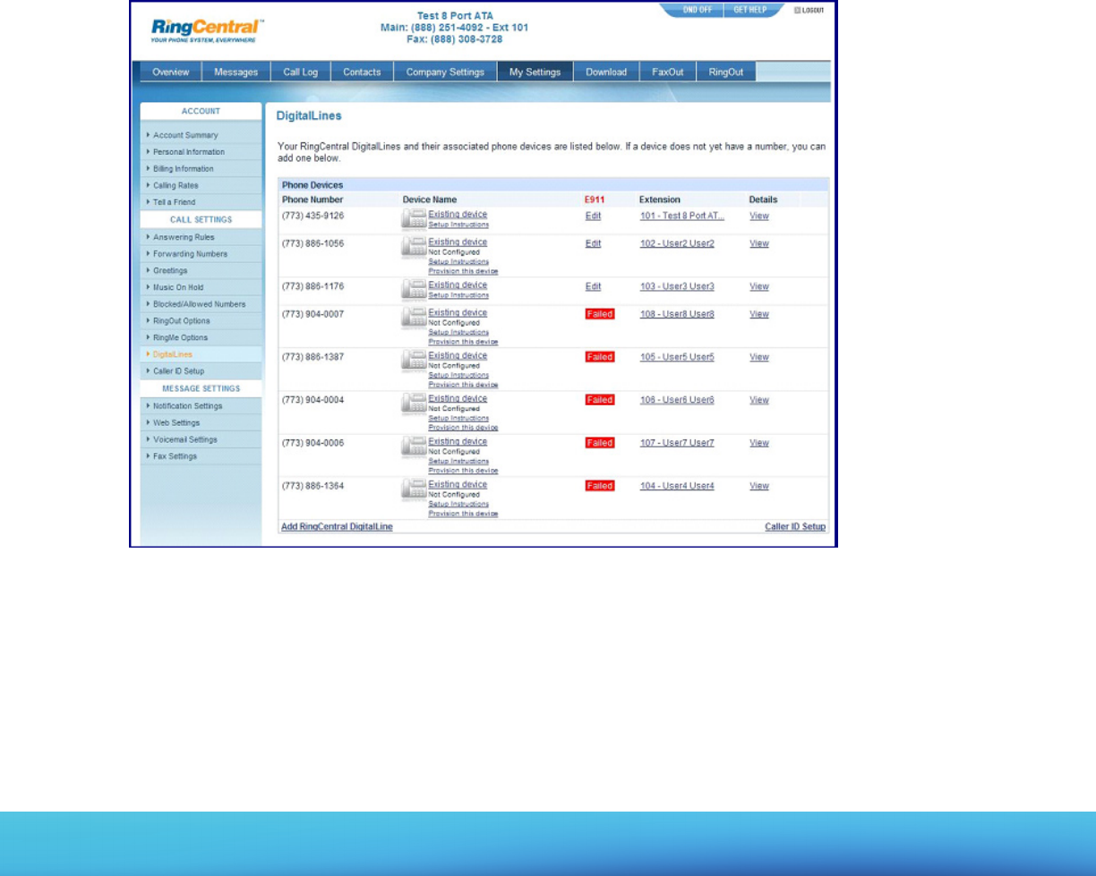
Task: Click the Failed E911 badge for 106 - User6
Action: [x=600, y=400]
